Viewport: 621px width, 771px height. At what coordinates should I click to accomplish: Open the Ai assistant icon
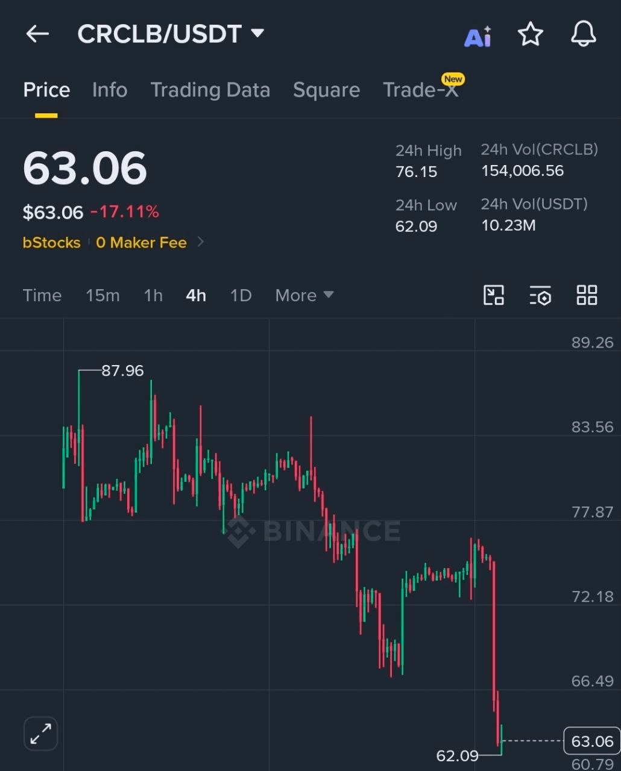click(478, 36)
